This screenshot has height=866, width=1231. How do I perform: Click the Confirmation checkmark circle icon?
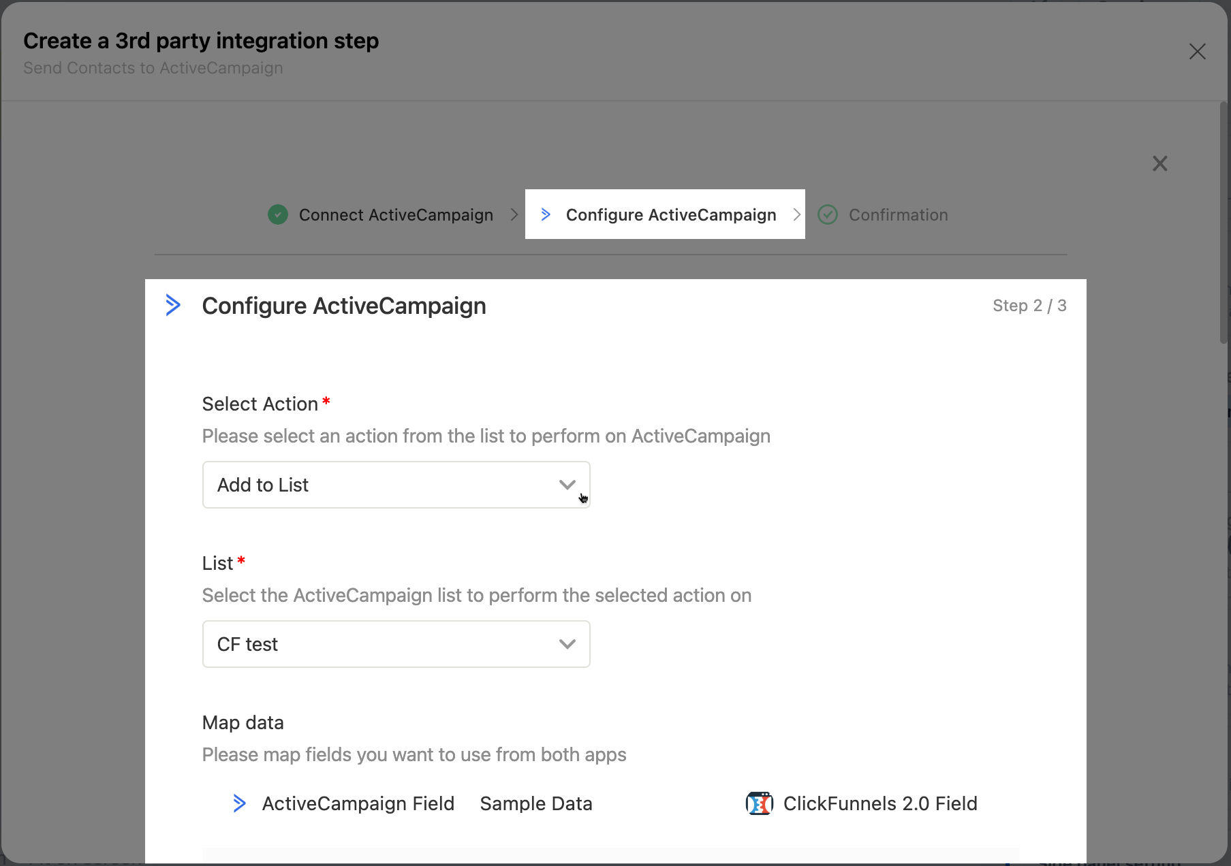pyautogui.click(x=828, y=214)
